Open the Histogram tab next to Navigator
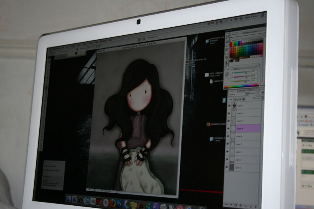Screen dimensions: 314x209 (247, 32)
